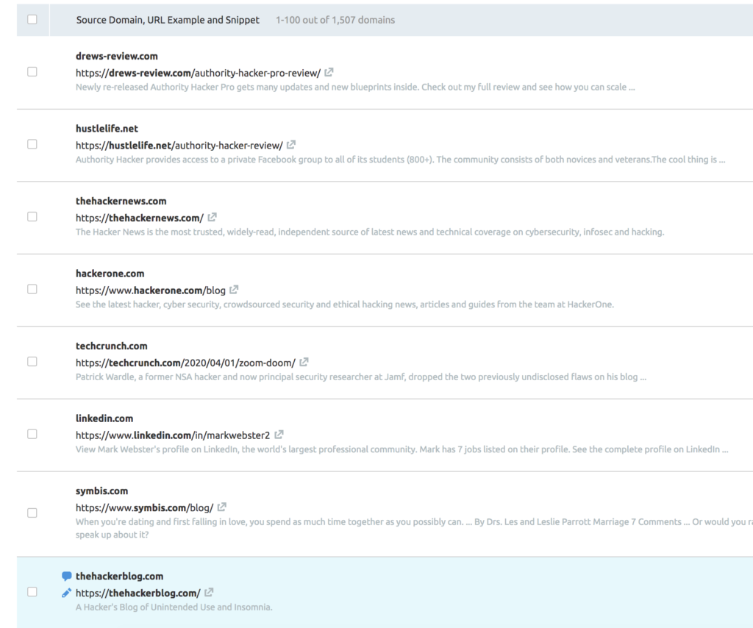Check the symbis.com row checkbox
This screenshot has width=753, height=628.
point(32,513)
